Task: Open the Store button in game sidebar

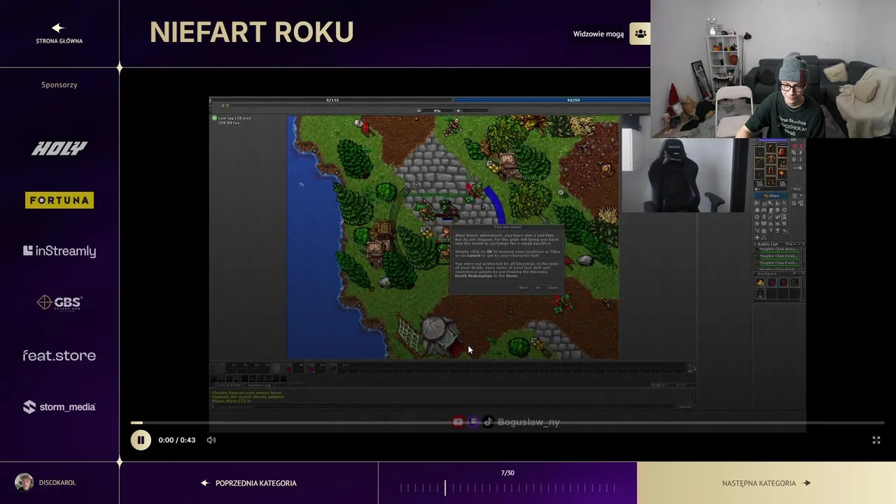Action: [773, 195]
